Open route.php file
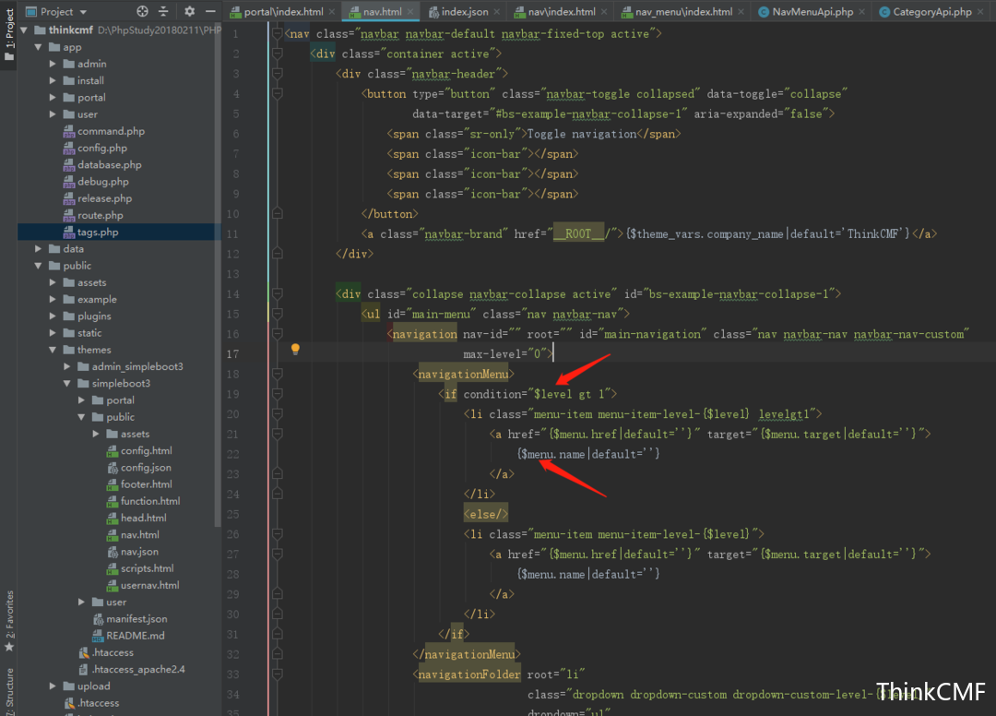Viewport: 996px width, 716px height. [x=100, y=215]
